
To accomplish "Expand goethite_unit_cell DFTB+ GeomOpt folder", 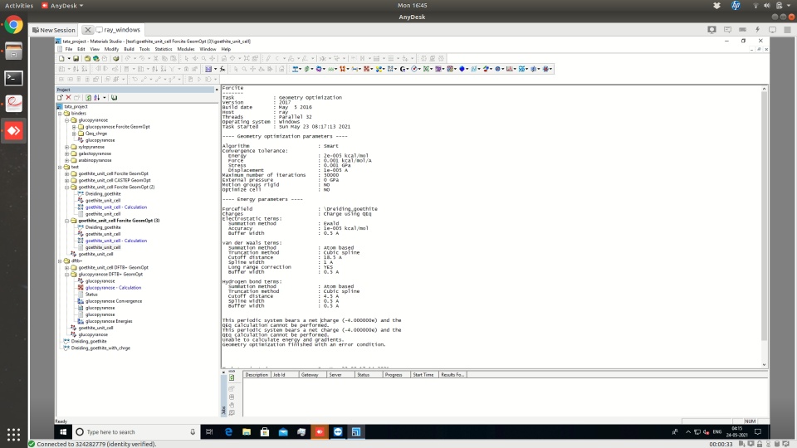I will [x=66, y=267].
